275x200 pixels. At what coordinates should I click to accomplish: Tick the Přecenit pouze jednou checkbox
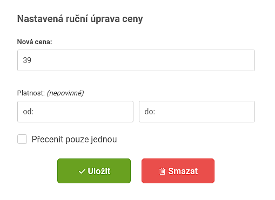click(22, 139)
